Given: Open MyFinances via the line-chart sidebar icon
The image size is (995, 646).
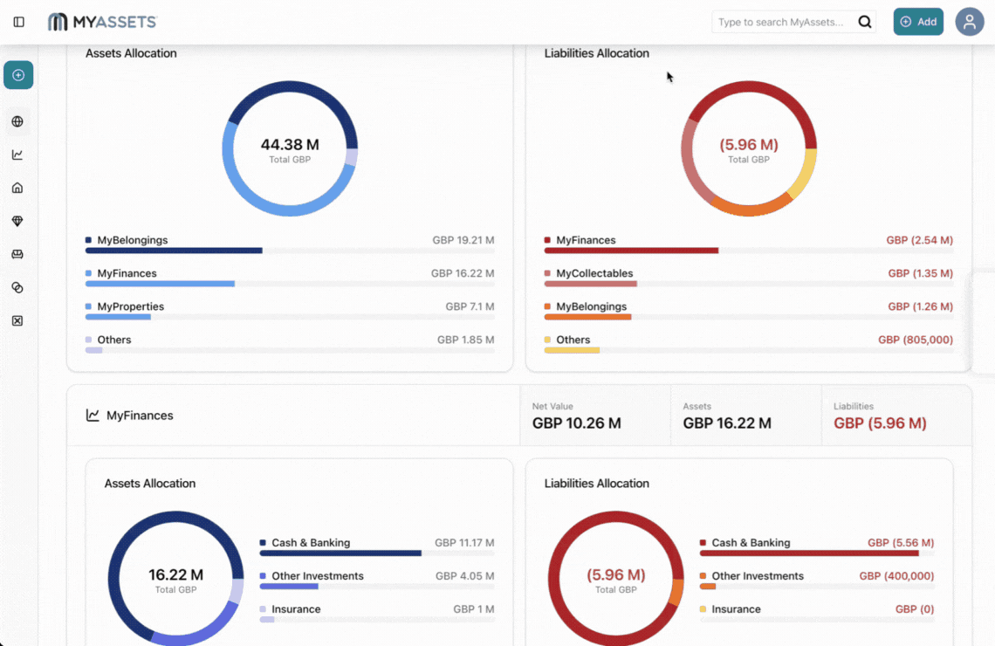Looking at the screenshot, I should click(18, 155).
